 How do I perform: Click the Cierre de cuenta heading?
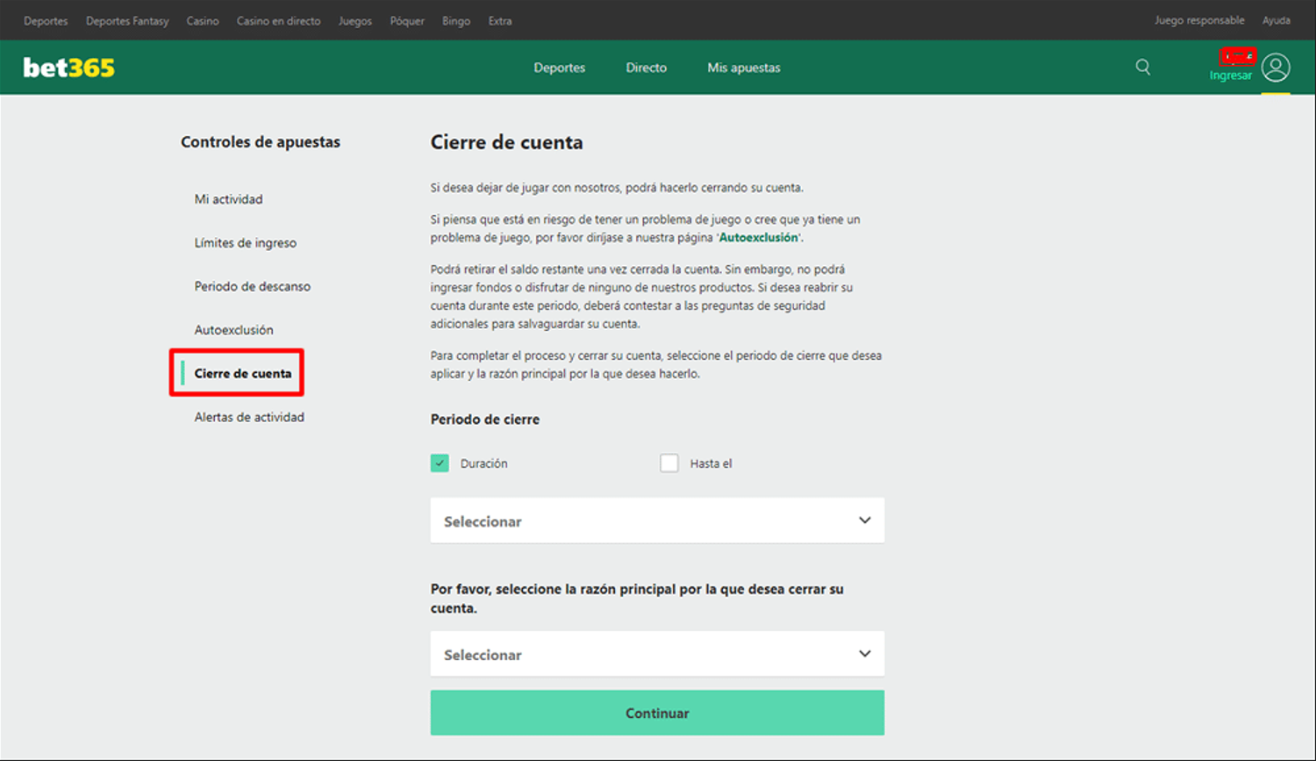506,142
